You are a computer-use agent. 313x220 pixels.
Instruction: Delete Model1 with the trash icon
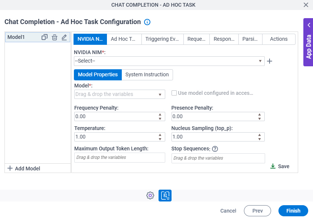click(55, 37)
